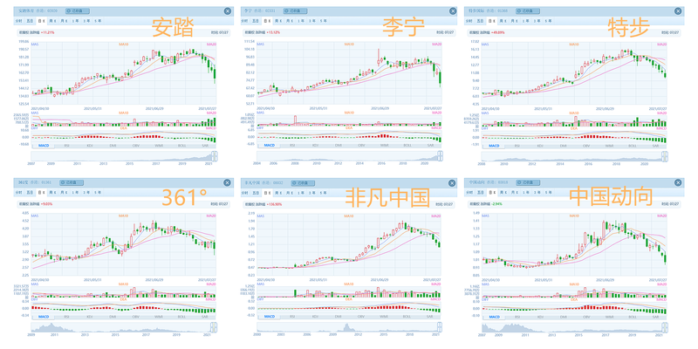Show 5年 range in 安踏体育 panel
Viewport: 698px width, 349px height.
98,20
